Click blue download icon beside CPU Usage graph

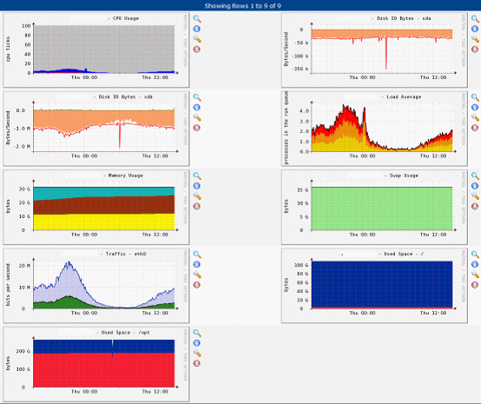point(196,29)
